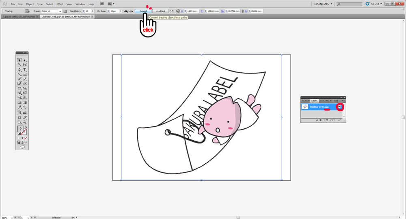Open Links panel options menu
This screenshot has width=406, height=219.
click(343, 100)
